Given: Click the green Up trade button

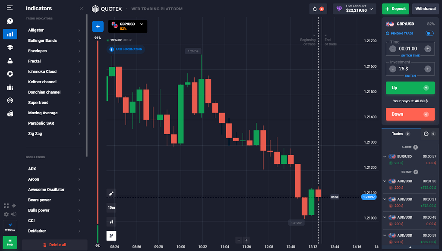Looking at the screenshot, I should [410, 88].
